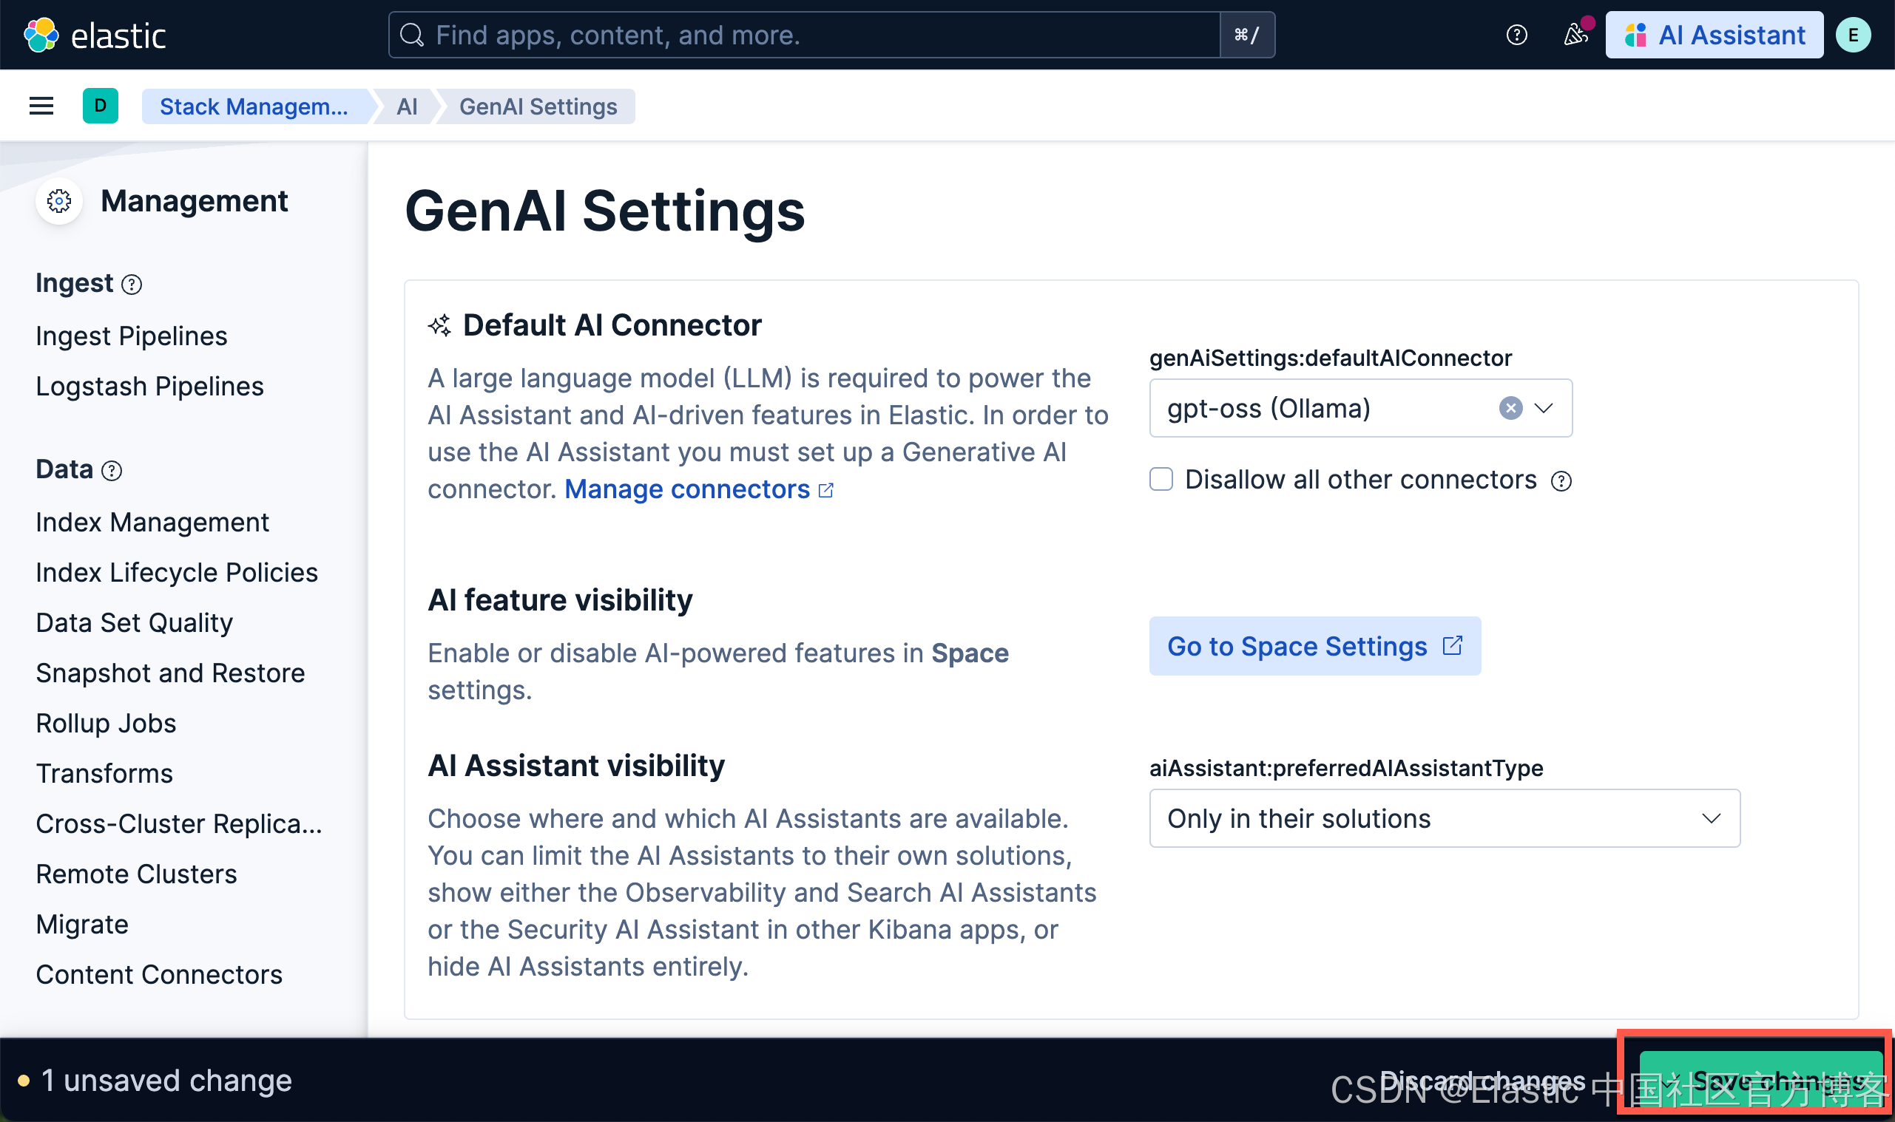Open the E user profile avatar
This screenshot has width=1895, height=1122.
tap(1853, 35)
